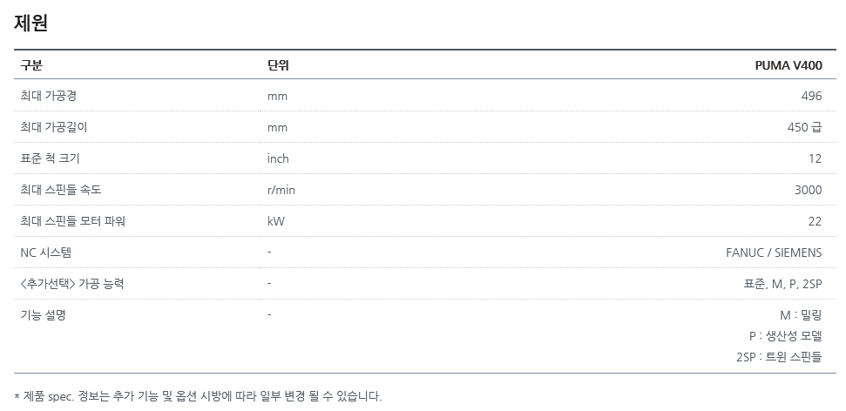This screenshot has height=411, width=846.
Task: Click the 496 value cell
Action: click(x=810, y=96)
